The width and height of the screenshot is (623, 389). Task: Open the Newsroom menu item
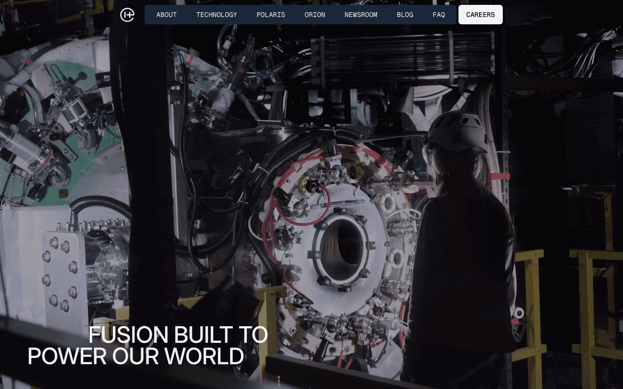361,15
